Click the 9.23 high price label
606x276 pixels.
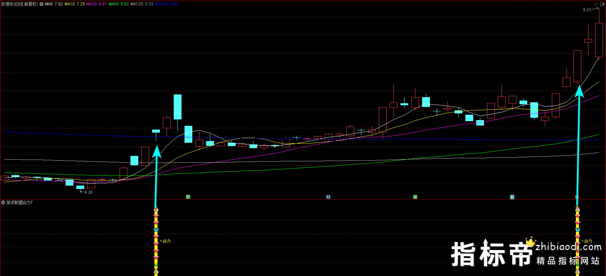coord(587,10)
